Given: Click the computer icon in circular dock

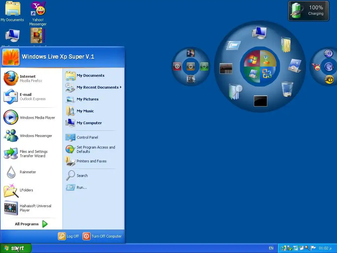Looking at the screenshot, I should pyautogui.click(x=259, y=33).
